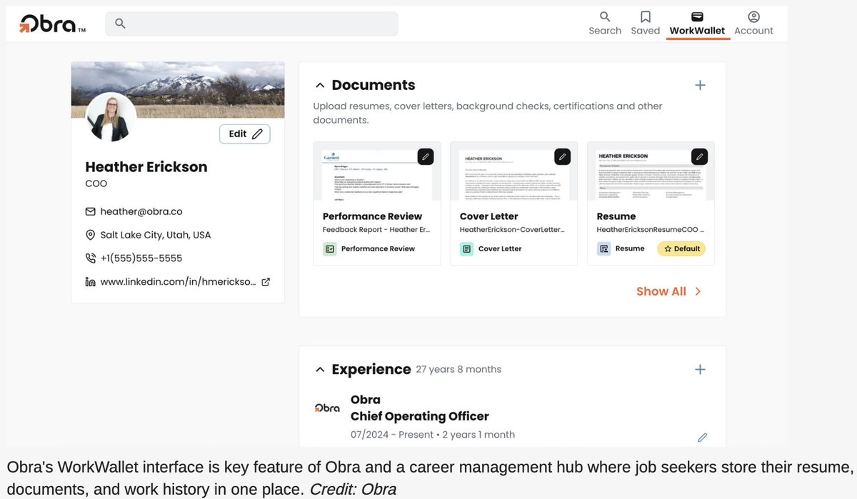Edit the Cover Letter document pencil icon

(x=562, y=156)
